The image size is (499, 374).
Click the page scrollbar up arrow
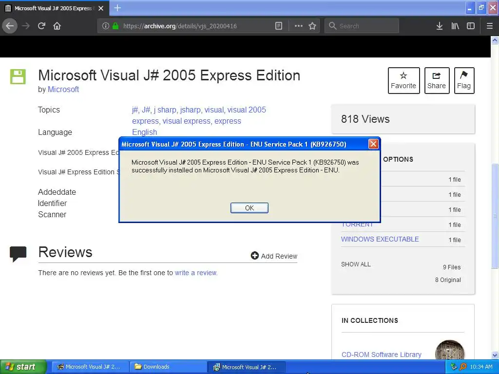tap(495, 40)
